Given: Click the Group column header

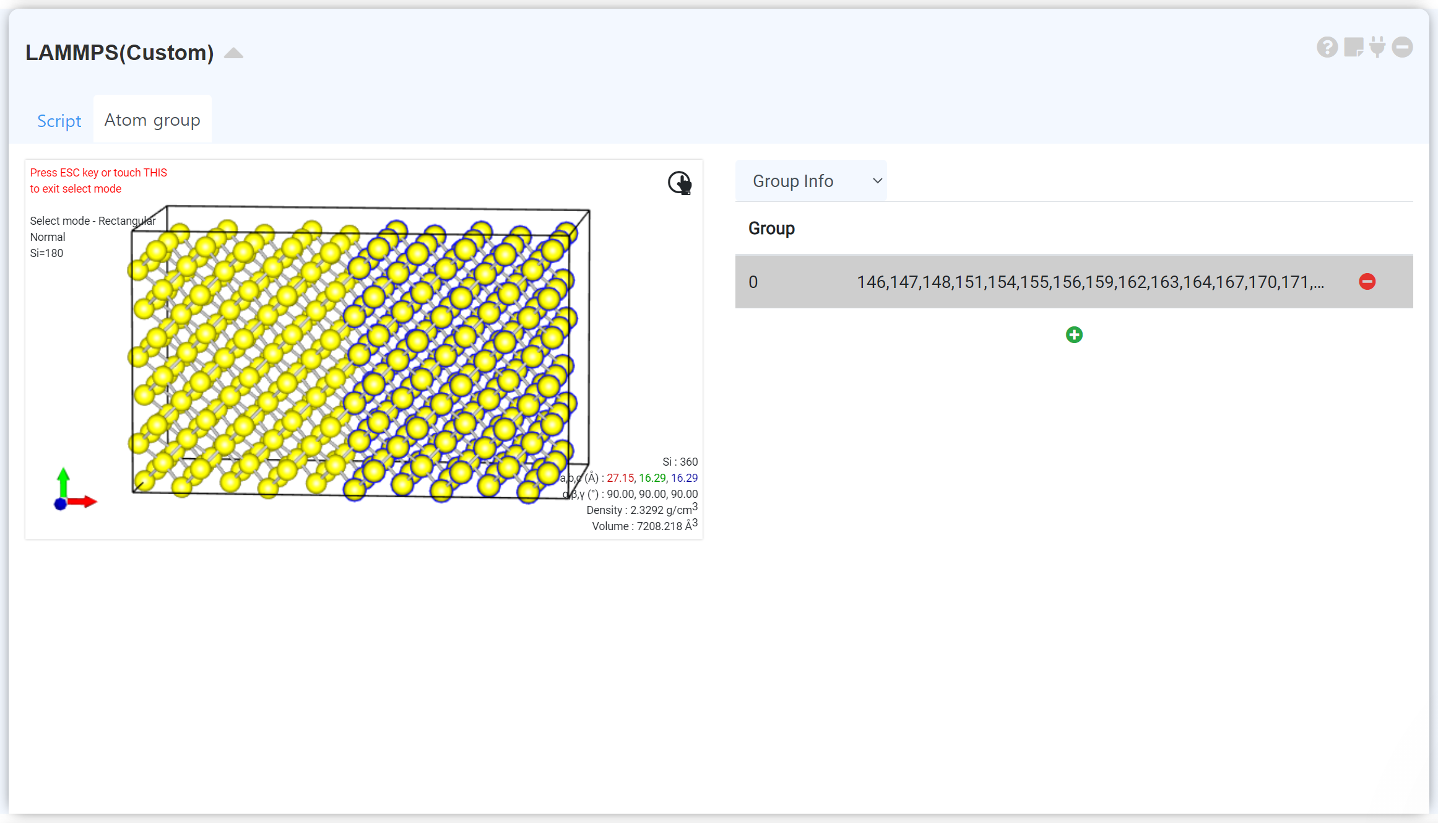Looking at the screenshot, I should pos(771,229).
